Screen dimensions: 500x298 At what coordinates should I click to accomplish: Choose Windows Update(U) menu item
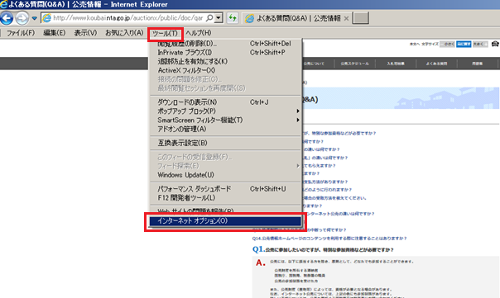point(225,175)
